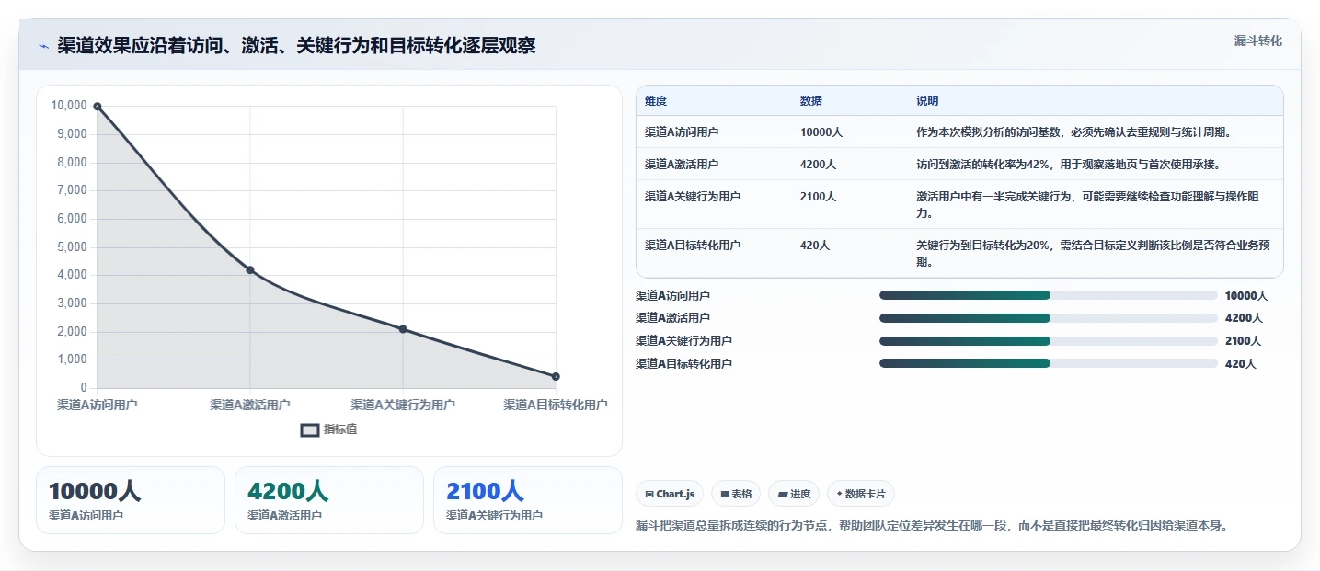Click the lightning icon beside the title

[43, 46]
